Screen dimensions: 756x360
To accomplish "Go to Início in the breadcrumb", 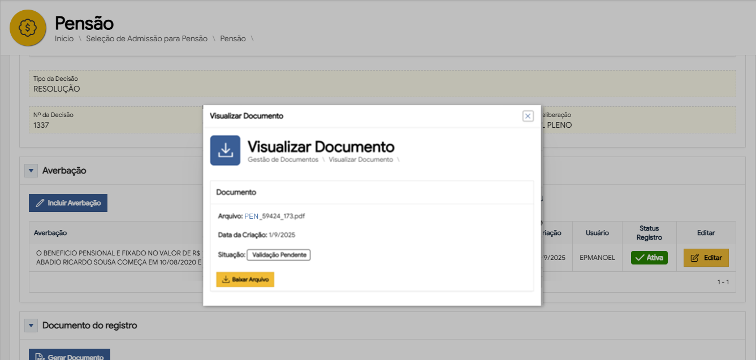I will (64, 39).
